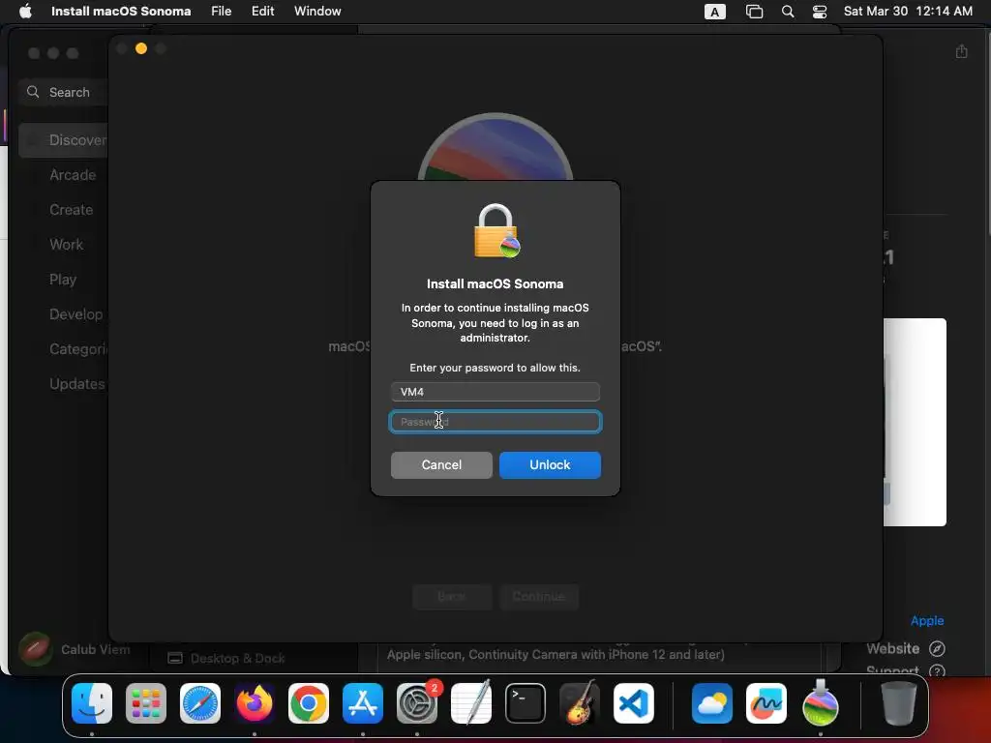
Task: Click the lock icon in the dialog
Action: pyautogui.click(x=496, y=231)
